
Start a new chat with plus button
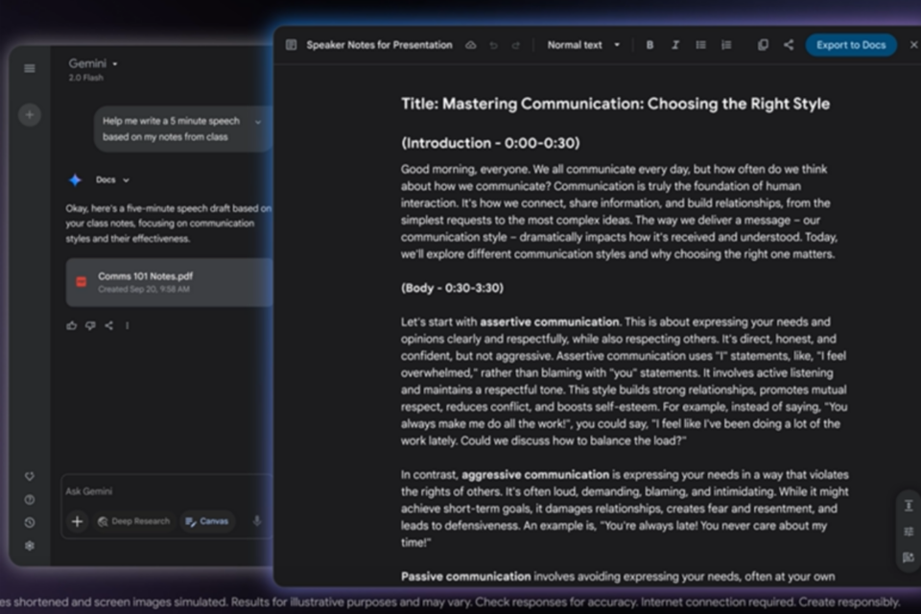pyautogui.click(x=30, y=115)
